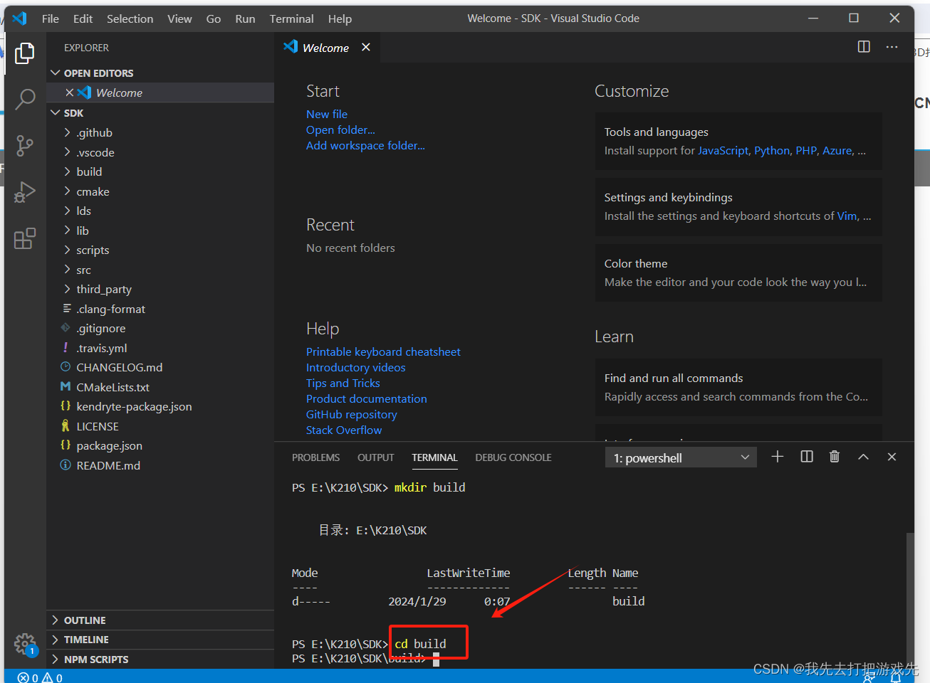Click the errors count in status bar
The height and width of the screenshot is (683, 930).
[28, 677]
